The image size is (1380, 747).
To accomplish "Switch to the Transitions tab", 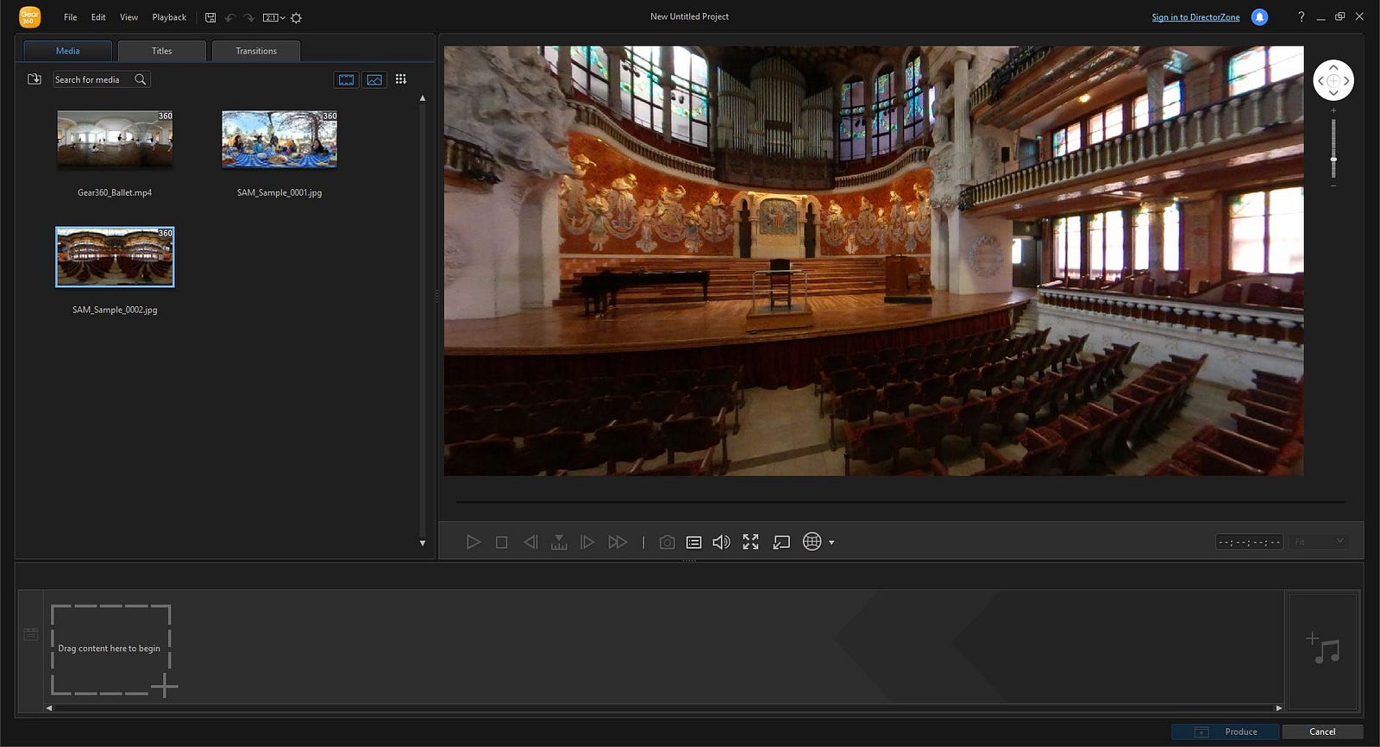I will point(256,51).
